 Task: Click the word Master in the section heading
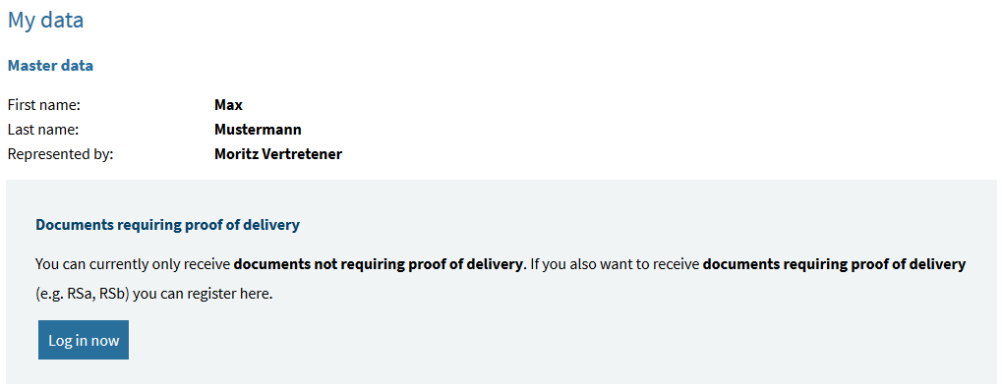29,66
